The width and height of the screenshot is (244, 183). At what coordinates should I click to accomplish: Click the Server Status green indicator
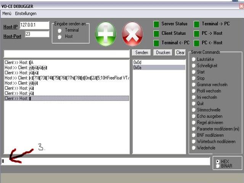[x=156, y=24]
